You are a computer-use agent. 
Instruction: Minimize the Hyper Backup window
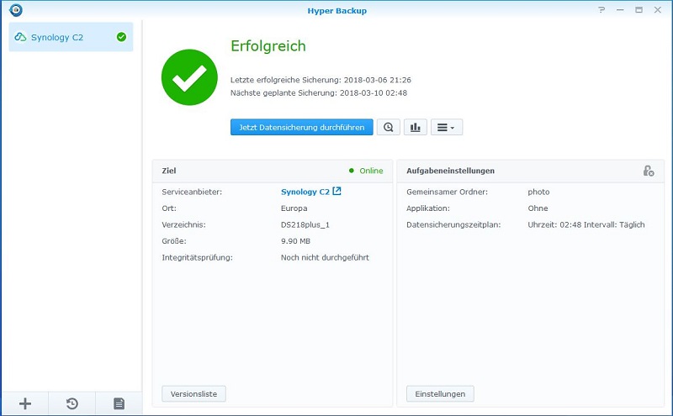620,10
